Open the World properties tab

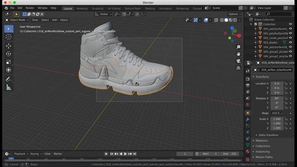[x=248, y=105]
